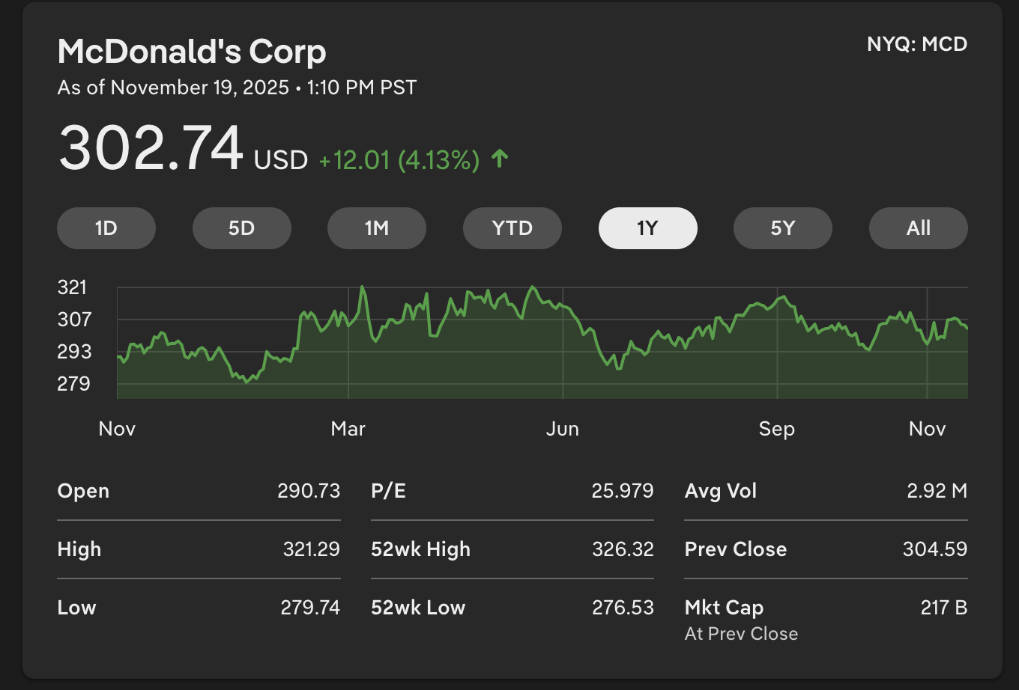1019x690 pixels.
Task: Show the 1M chart range
Action: click(377, 228)
